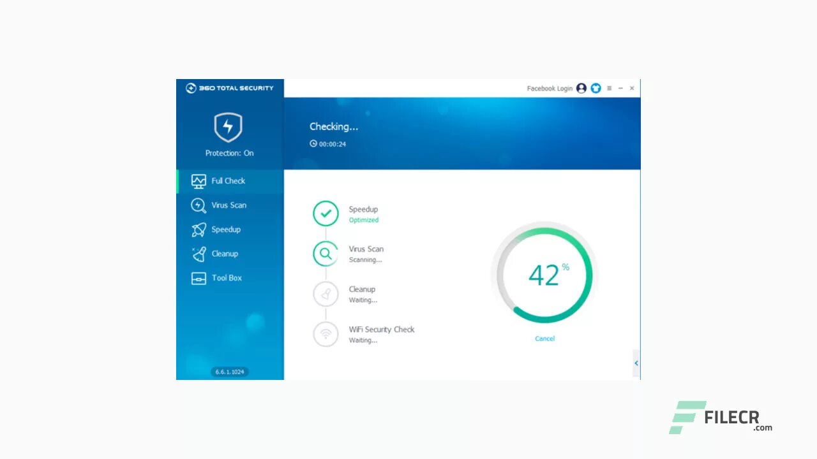Viewport: 817px width, 459px height.
Task: Close the 360 Total Security window
Action: click(632, 88)
